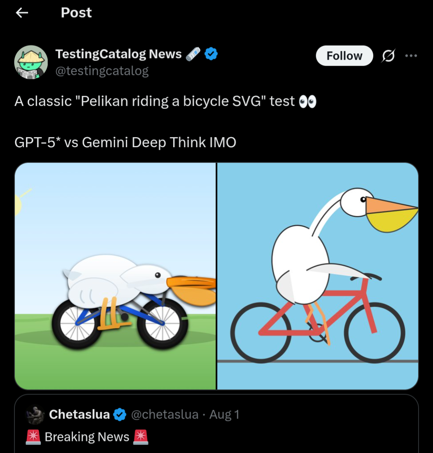Click the Post header title
The height and width of the screenshot is (453, 433).
click(x=76, y=13)
